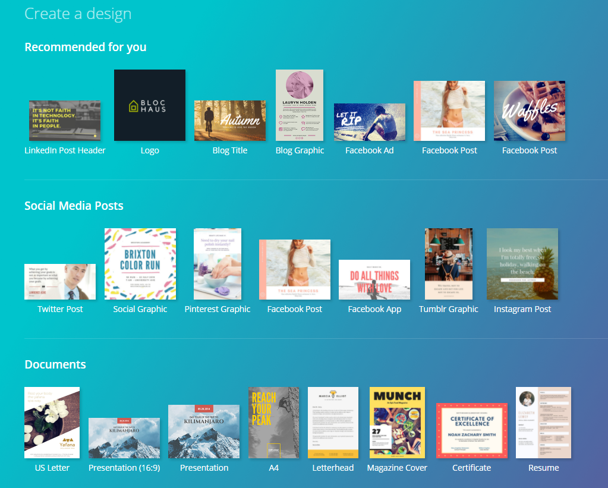
Task: Click the Resume label under Documents
Action: tap(543, 468)
